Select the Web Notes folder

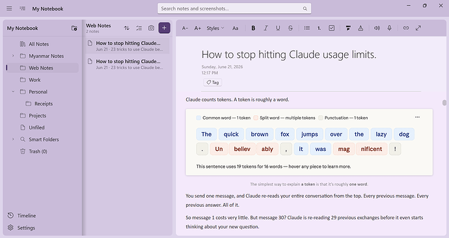(x=42, y=68)
